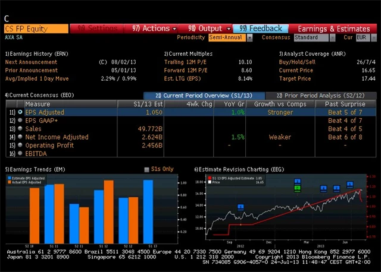This screenshot has width=381, height=272.
Task: Click the CS FP Equity input field
Action: (36, 28)
